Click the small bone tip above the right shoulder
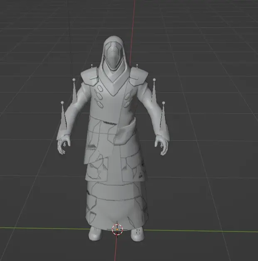Image resolution: width=258 pixels, height=261 pixels. [137, 65]
